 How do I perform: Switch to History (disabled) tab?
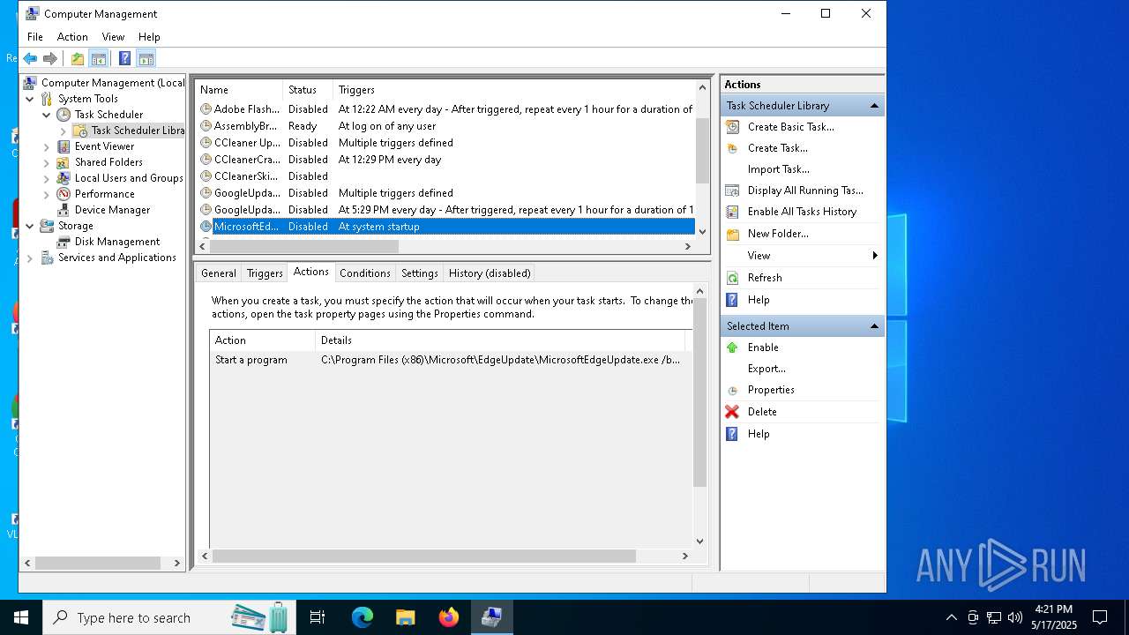click(490, 273)
